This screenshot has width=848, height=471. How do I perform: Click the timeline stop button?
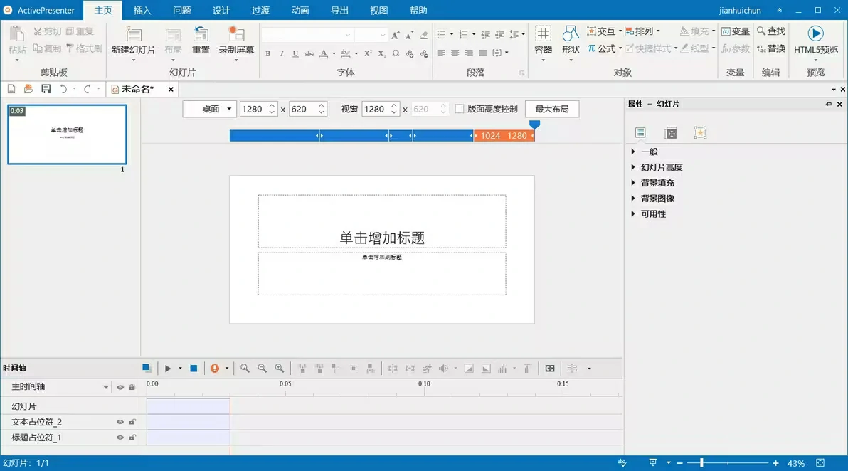pos(194,369)
